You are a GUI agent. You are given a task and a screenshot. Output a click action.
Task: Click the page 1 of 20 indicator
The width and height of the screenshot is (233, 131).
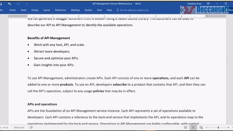coord(4,128)
